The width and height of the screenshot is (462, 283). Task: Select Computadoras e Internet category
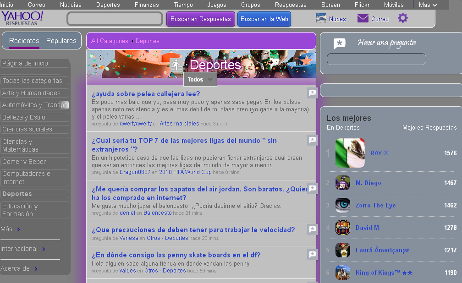35,178
